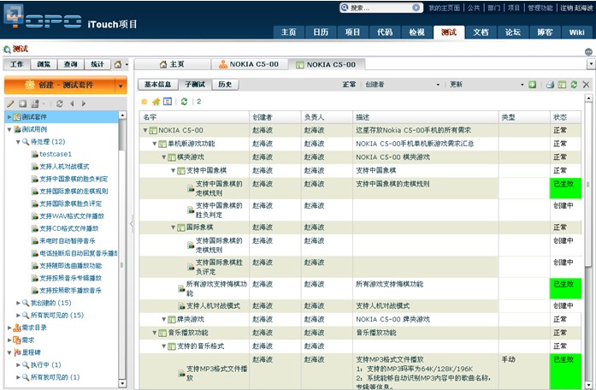Click left tree scrollbar down arrow
The image size is (596, 390).
tap(122, 383)
